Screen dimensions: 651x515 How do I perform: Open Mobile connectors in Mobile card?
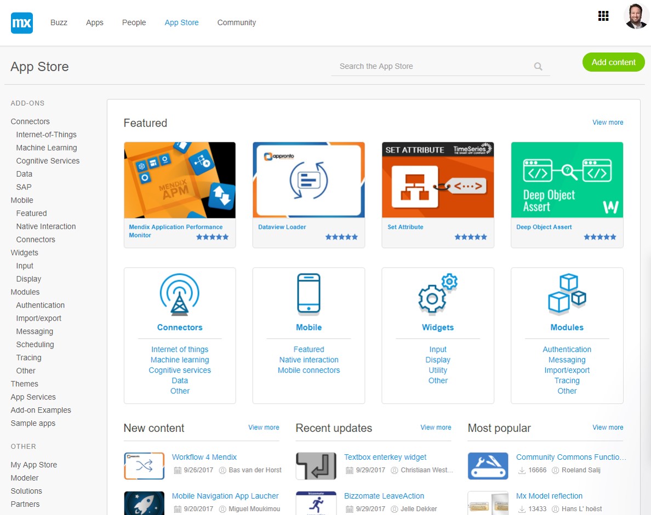pos(309,371)
